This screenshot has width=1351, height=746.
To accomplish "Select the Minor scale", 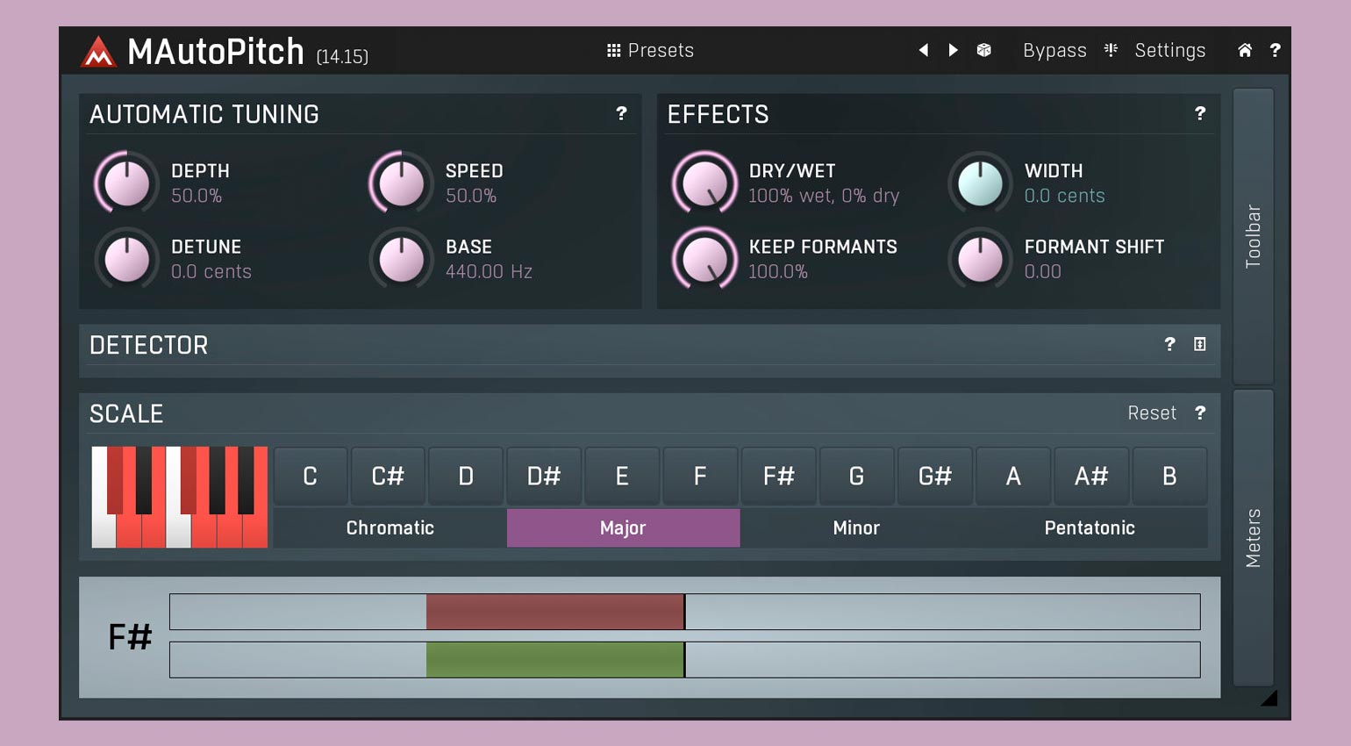I will click(x=856, y=527).
